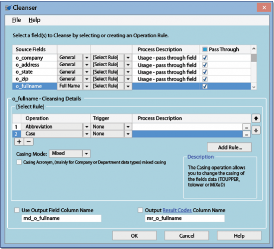This screenshot has width=274, height=249.
Task: Open the Help menu
Action: tap(35, 20)
